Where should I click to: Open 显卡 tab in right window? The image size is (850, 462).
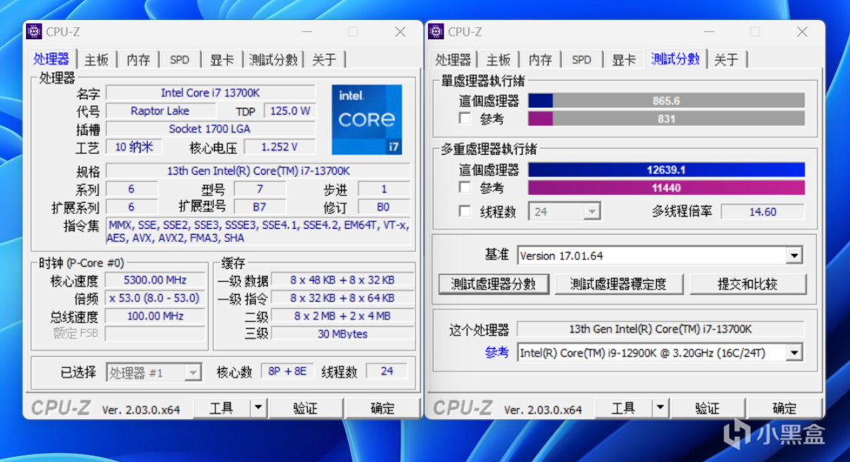(624, 60)
